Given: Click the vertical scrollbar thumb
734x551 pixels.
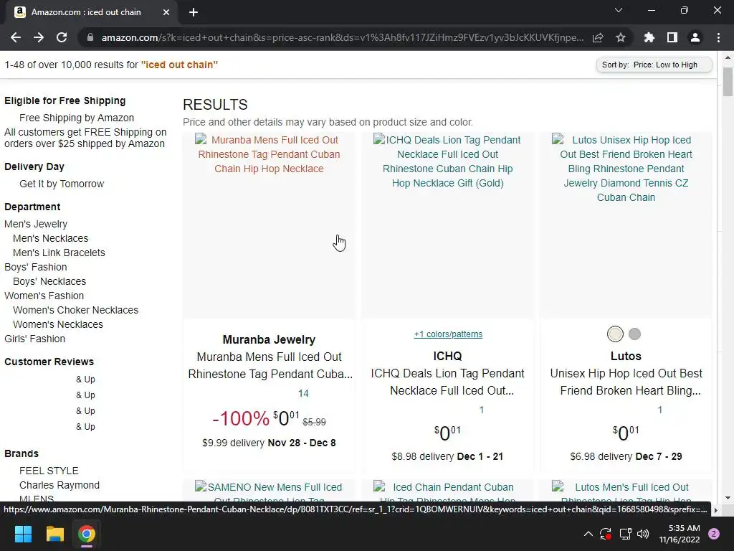Looking at the screenshot, I should click(x=728, y=82).
